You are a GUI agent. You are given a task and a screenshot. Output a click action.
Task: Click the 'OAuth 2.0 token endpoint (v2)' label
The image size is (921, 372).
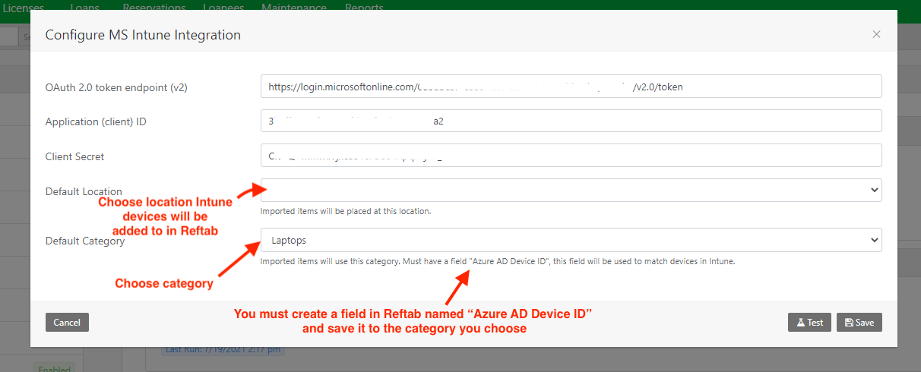(x=116, y=87)
